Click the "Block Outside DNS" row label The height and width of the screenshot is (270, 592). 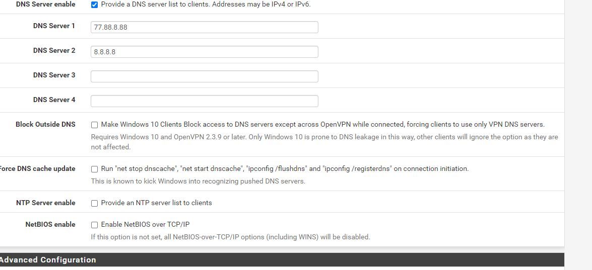[x=45, y=124]
